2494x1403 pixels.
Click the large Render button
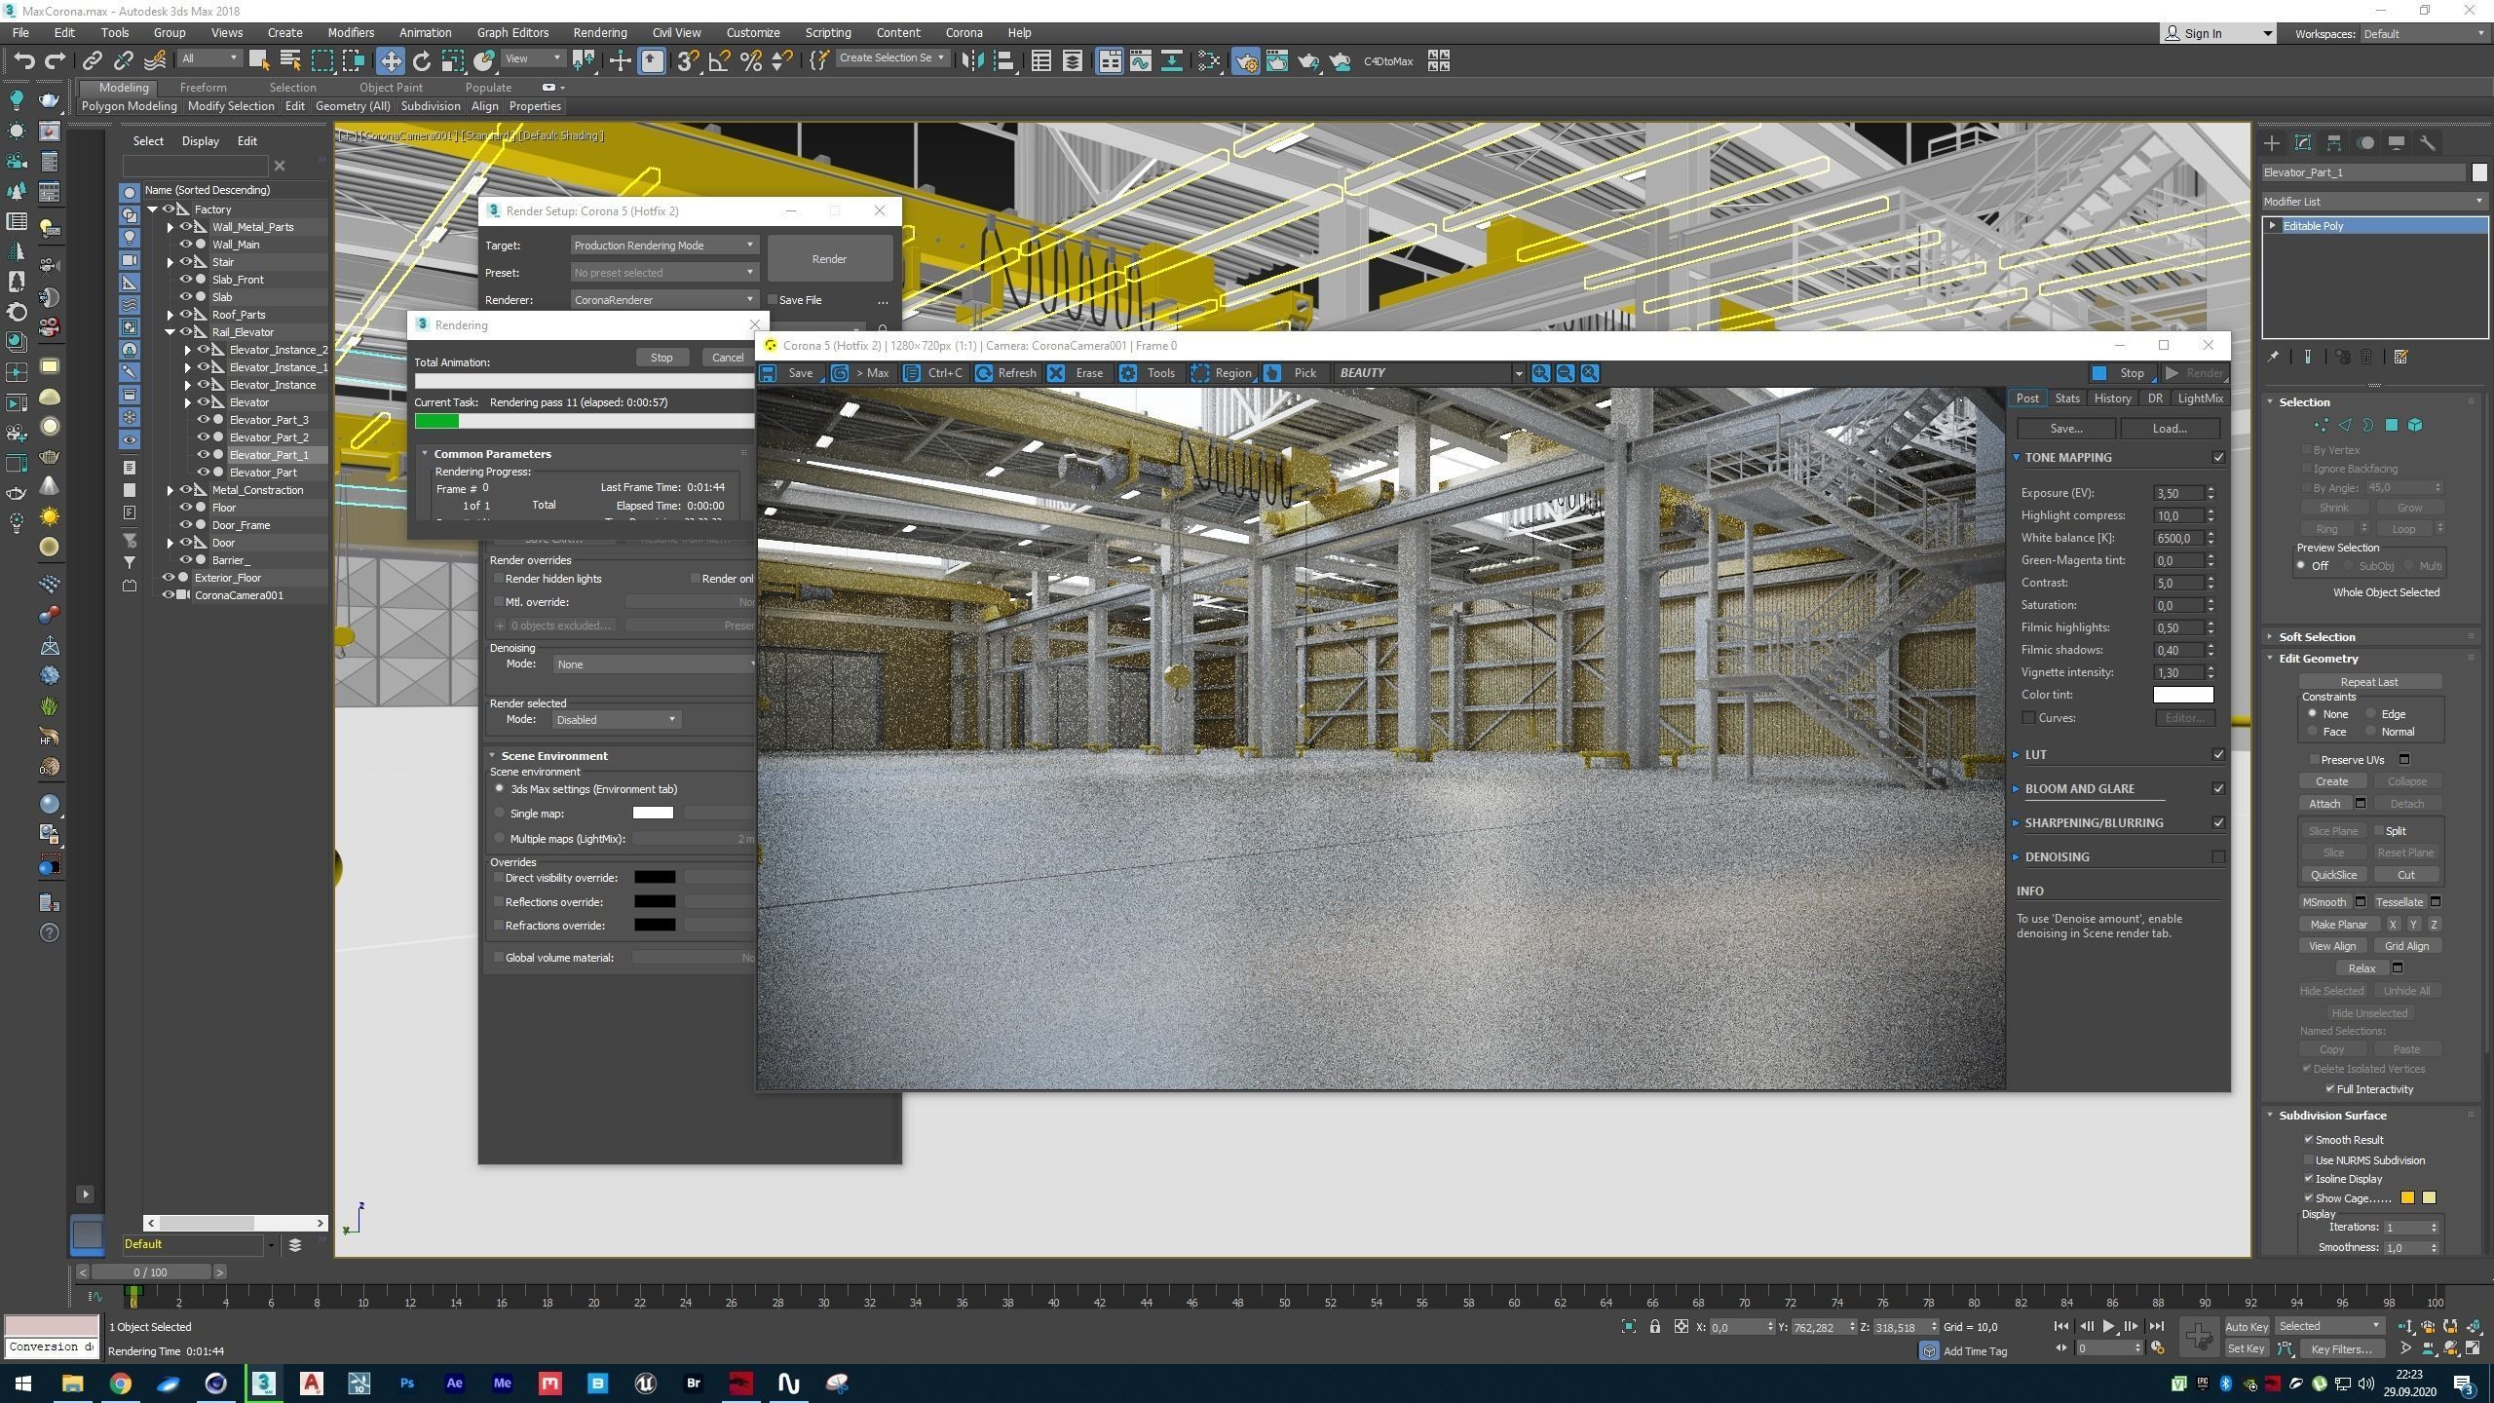829,259
